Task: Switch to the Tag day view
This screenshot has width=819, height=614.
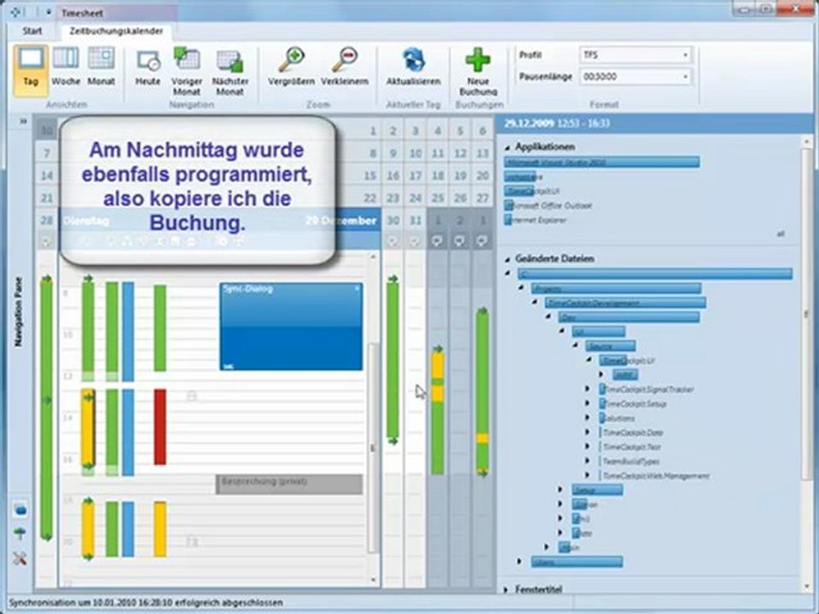Action: pyautogui.click(x=31, y=69)
